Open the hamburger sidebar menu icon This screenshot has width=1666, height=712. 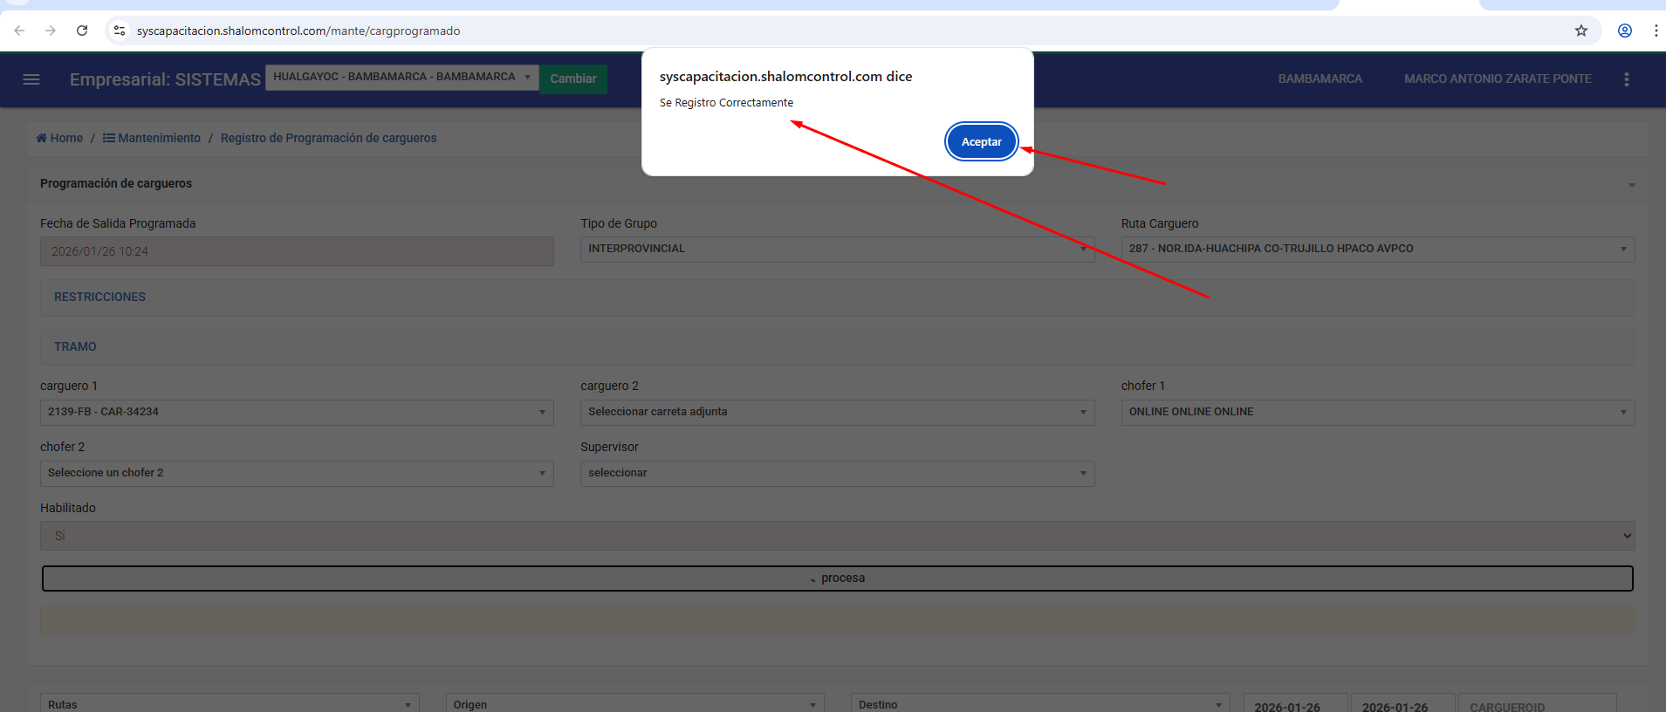[x=31, y=79]
